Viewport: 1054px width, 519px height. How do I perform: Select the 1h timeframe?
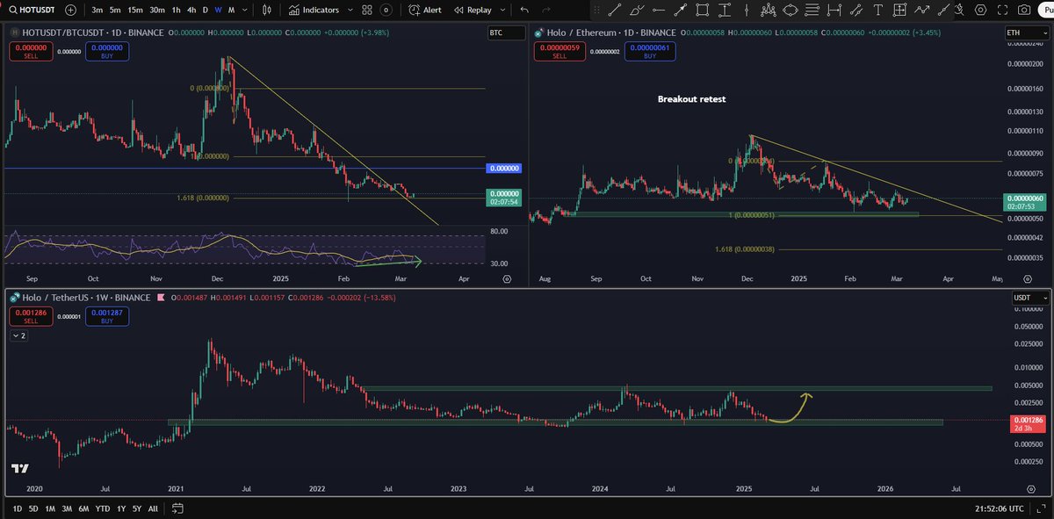click(x=177, y=10)
